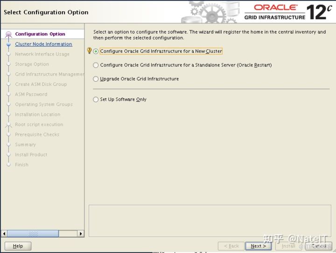Click the Installation Location step
Screen dimensions: 336x253
[x=37, y=114]
